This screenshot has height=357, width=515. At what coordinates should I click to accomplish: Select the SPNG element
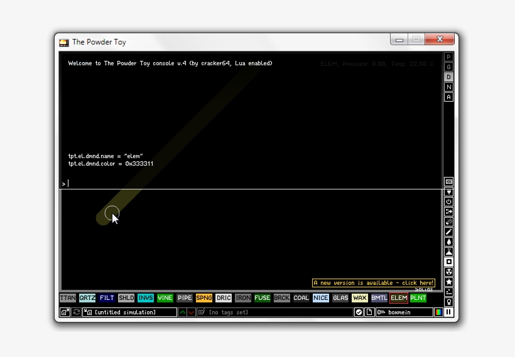click(204, 298)
